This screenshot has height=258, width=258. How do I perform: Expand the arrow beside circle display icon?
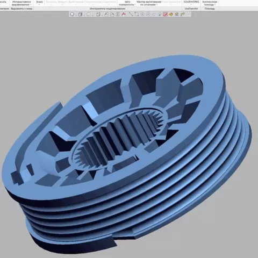coord(76,15)
